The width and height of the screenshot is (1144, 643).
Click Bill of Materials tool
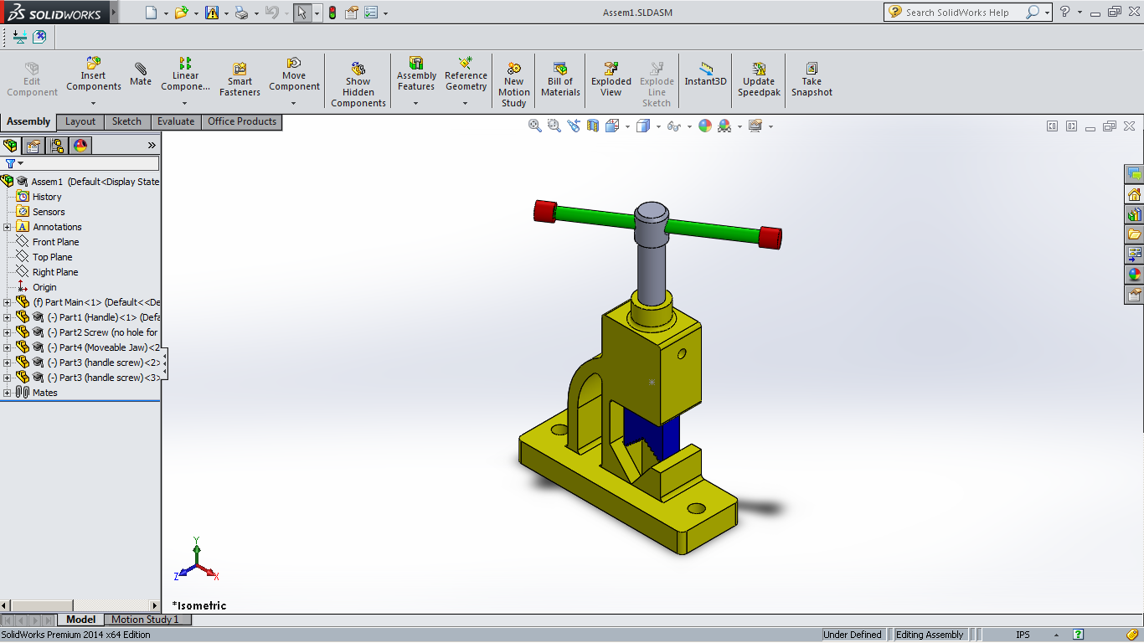pos(560,80)
